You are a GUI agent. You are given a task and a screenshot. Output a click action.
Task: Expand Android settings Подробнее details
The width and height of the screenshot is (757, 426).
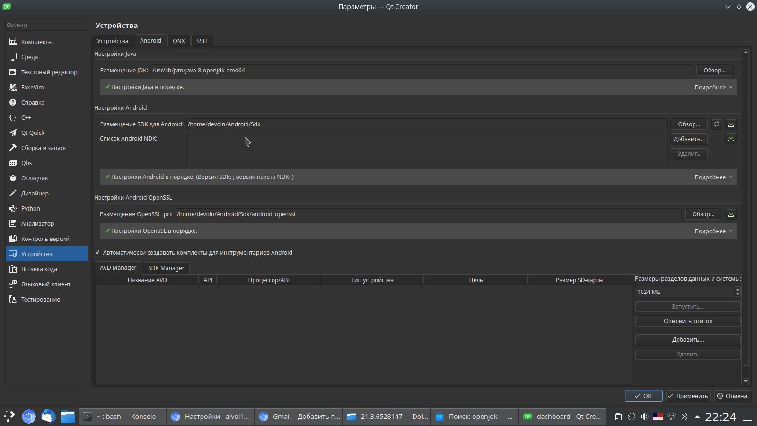(713, 177)
